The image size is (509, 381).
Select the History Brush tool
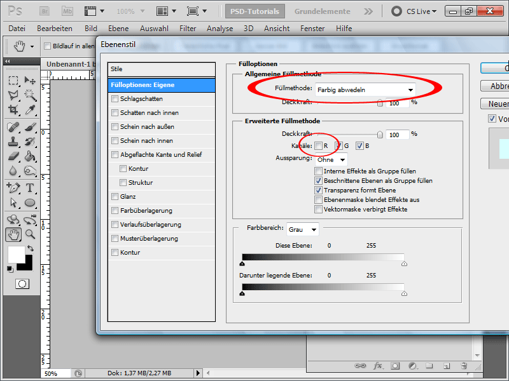tap(30, 142)
